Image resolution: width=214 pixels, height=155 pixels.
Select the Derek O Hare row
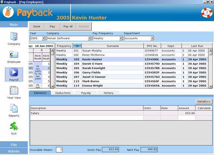coord(132,64)
